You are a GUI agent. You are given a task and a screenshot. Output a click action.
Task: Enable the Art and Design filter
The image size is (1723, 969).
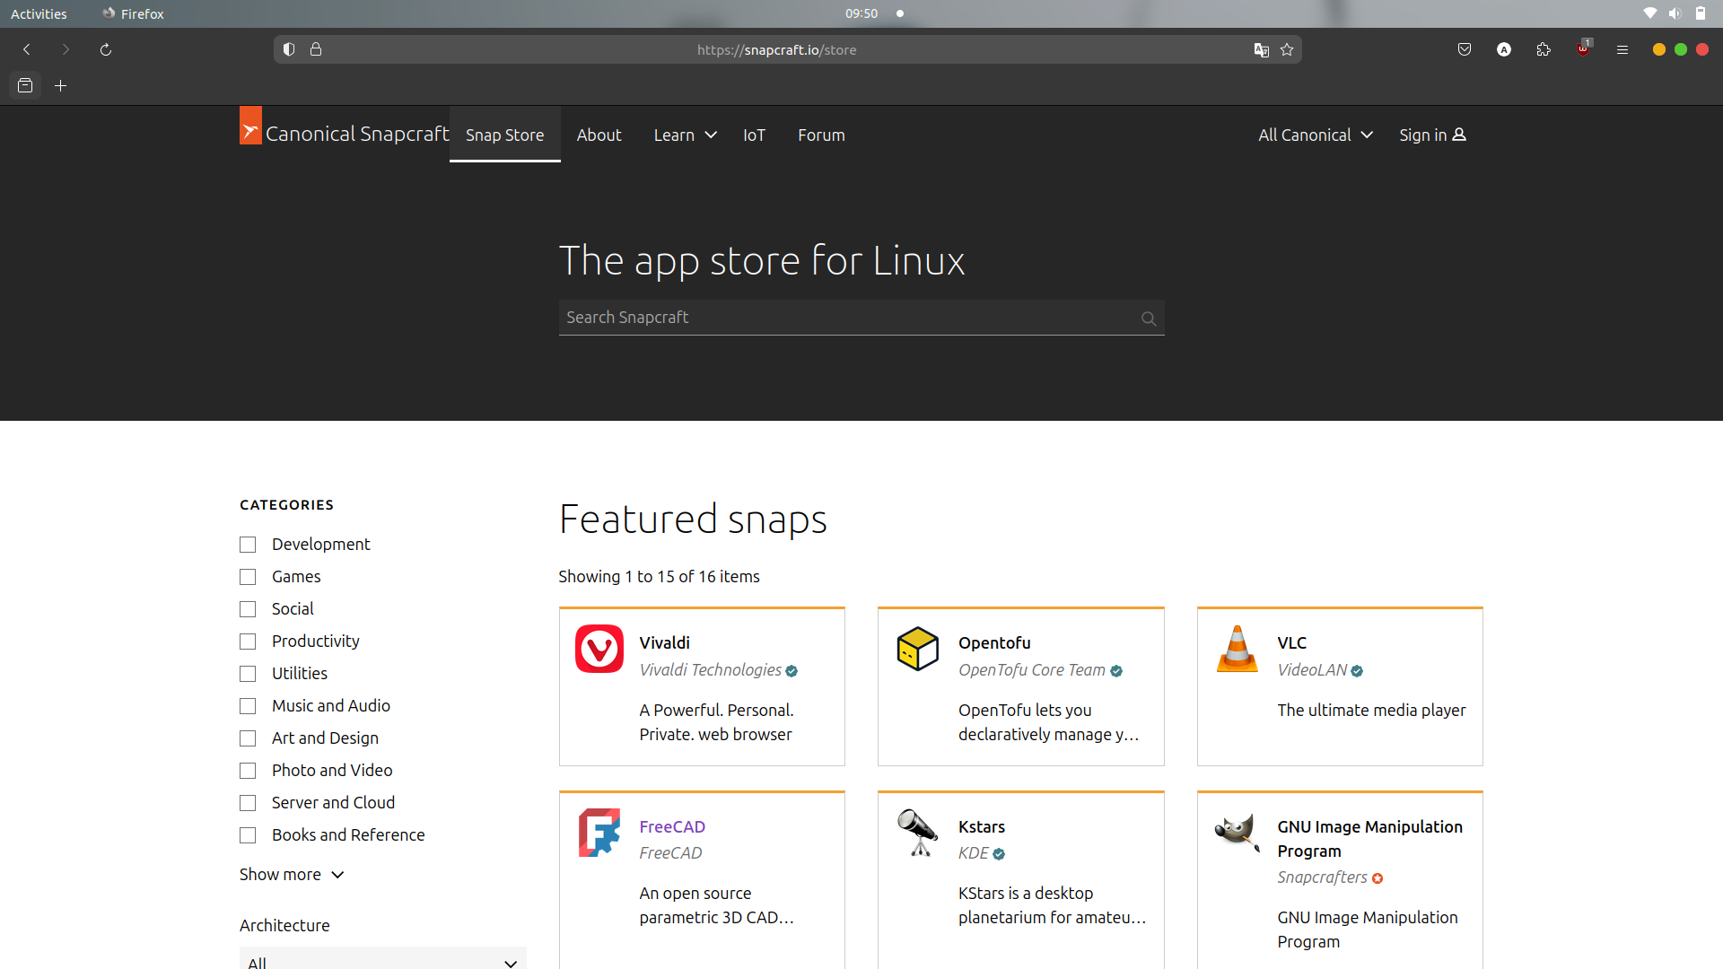pyautogui.click(x=248, y=738)
